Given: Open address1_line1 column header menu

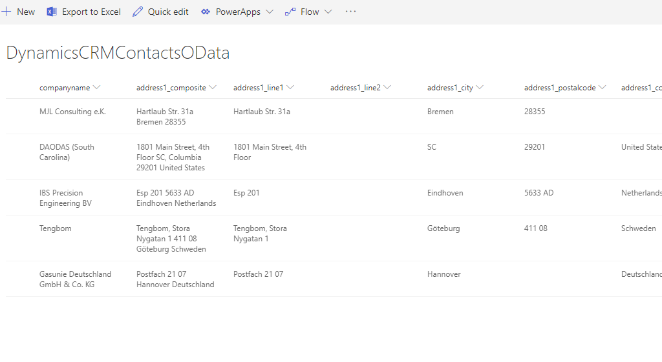Looking at the screenshot, I should [290, 87].
